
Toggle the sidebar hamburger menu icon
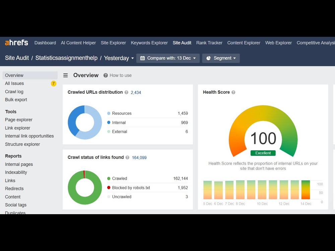click(x=66, y=75)
